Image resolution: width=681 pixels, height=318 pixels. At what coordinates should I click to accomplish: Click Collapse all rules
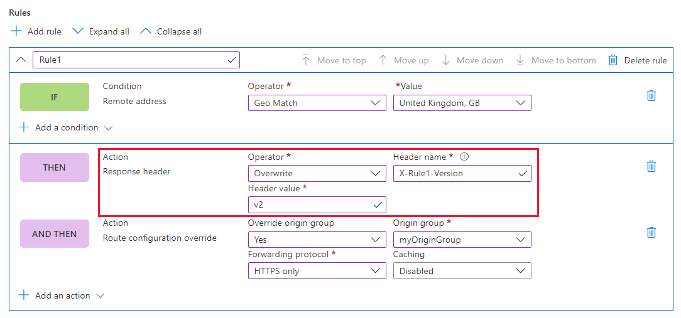(171, 31)
